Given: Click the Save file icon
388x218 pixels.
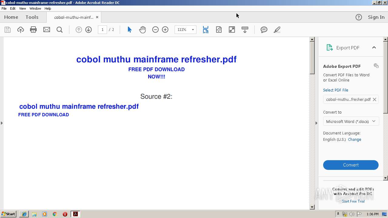Looking at the screenshot, I should pos(8,30).
